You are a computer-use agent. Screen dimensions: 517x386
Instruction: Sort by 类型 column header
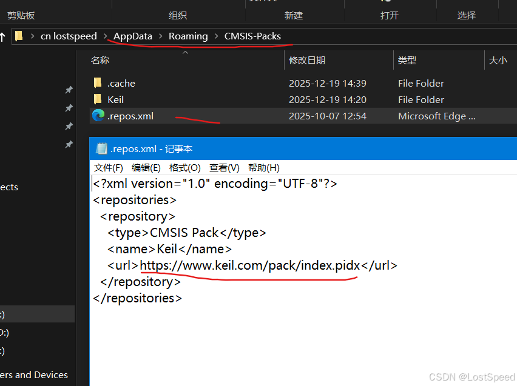click(407, 60)
